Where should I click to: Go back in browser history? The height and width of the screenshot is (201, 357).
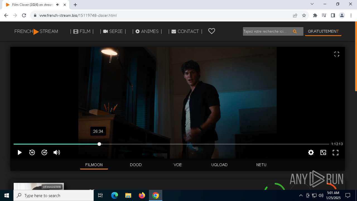[x=6, y=15]
